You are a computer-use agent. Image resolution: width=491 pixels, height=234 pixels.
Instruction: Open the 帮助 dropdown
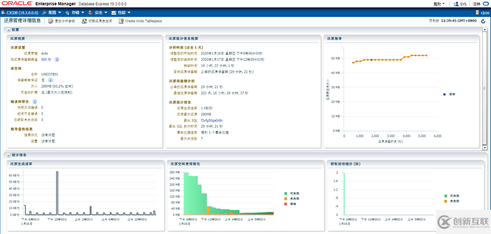[x=439, y=4]
